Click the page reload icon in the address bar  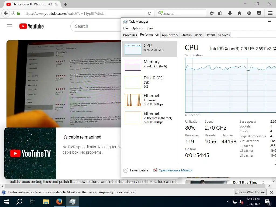coord(149,13)
